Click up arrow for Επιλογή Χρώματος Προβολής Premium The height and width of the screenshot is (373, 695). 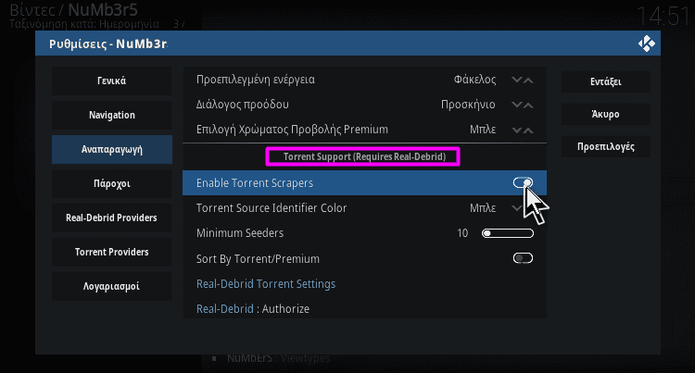click(x=528, y=131)
